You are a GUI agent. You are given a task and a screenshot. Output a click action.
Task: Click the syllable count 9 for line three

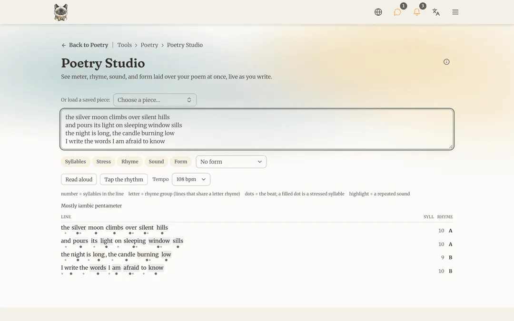443,257
